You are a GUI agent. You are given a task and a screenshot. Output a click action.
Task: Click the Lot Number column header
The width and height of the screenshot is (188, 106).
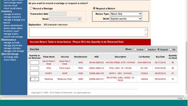click(x=144, y=57)
